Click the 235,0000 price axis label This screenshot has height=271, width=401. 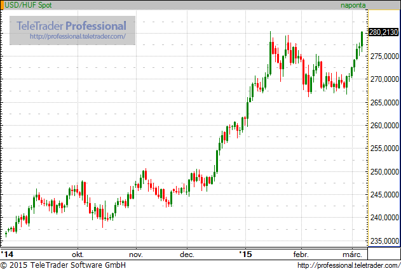384,241
